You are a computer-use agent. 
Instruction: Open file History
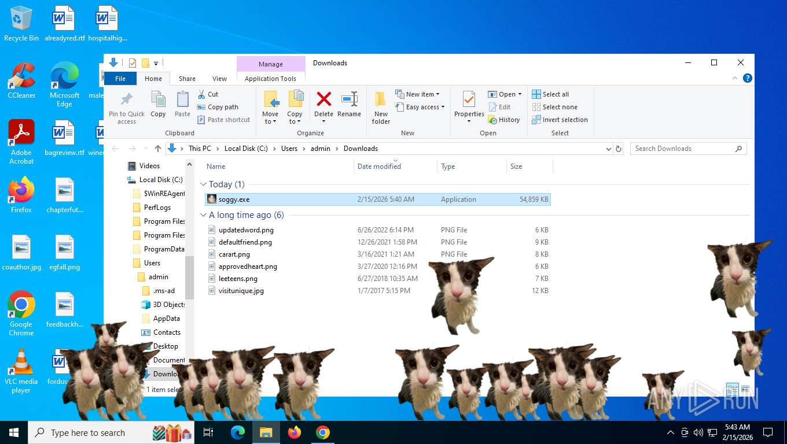tap(504, 120)
